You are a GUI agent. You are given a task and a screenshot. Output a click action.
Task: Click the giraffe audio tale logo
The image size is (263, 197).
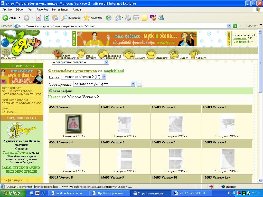point(22,130)
